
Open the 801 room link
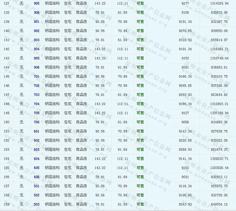coord(36,22)
